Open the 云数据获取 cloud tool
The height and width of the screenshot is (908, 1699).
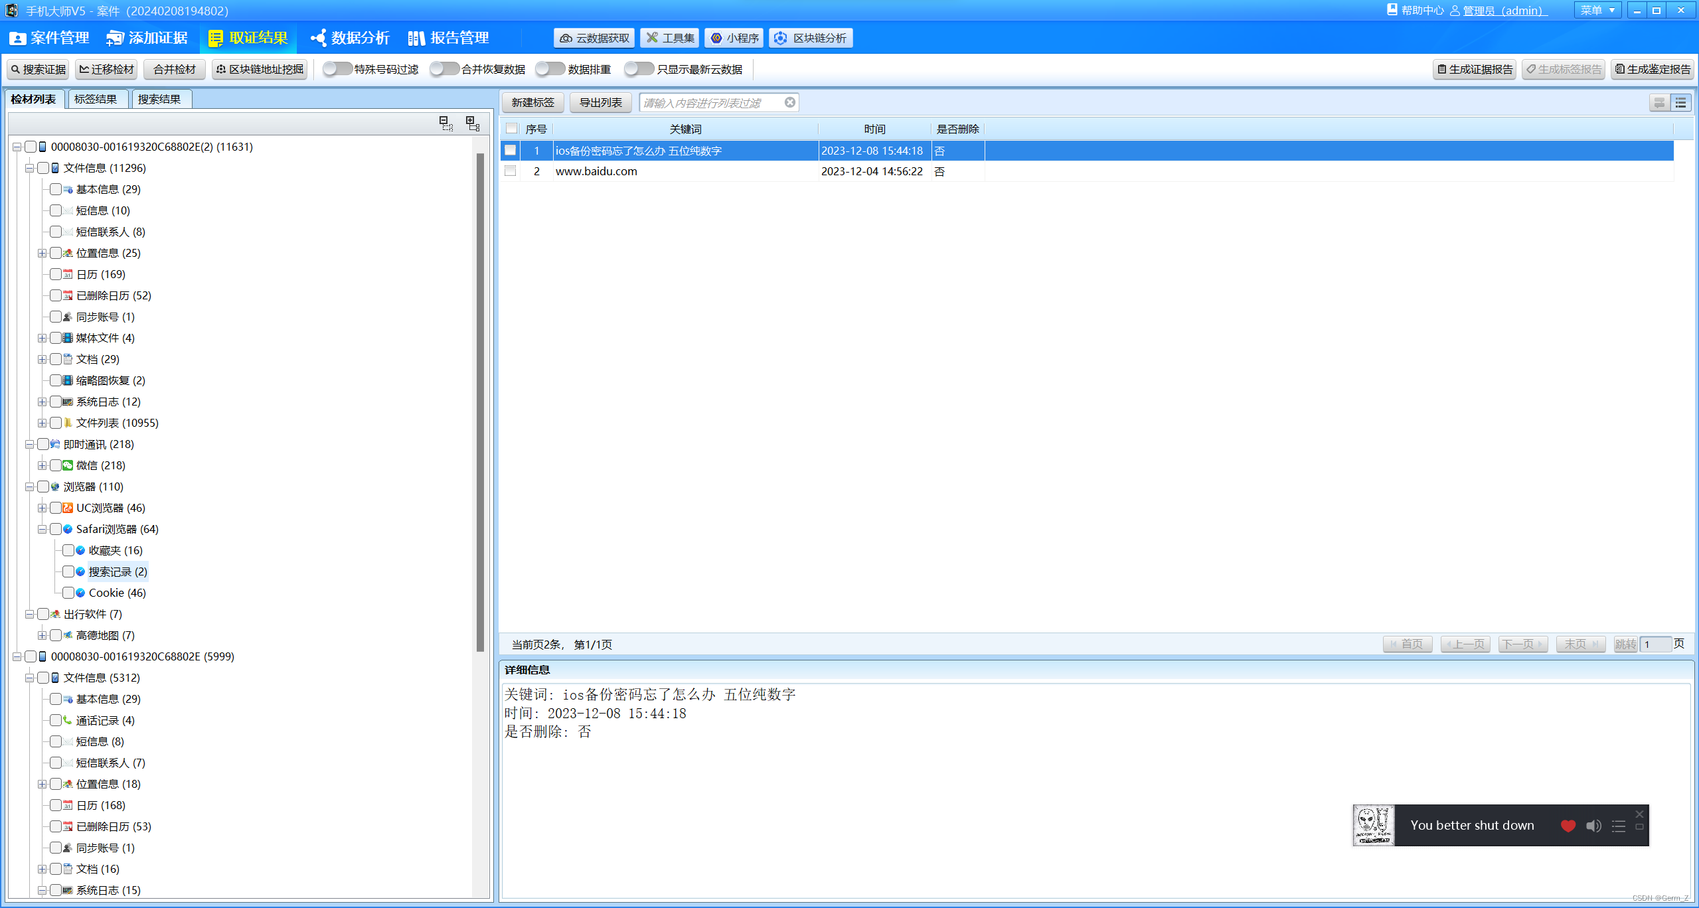point(594,38)
